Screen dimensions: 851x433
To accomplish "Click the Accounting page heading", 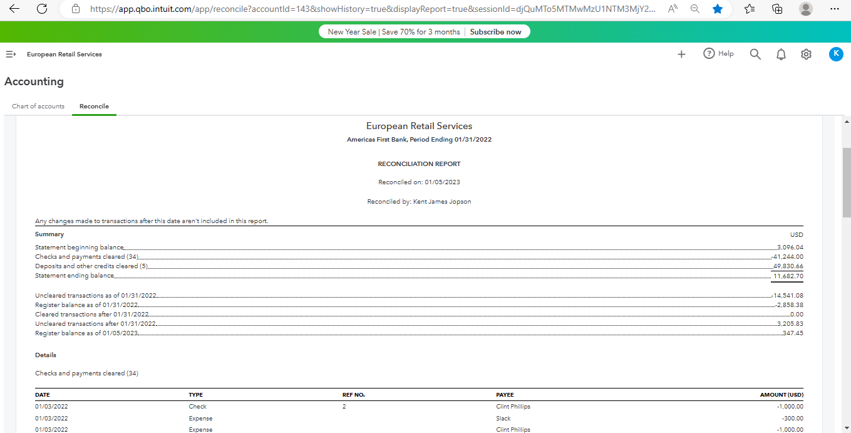I will [x=34, y=81].
